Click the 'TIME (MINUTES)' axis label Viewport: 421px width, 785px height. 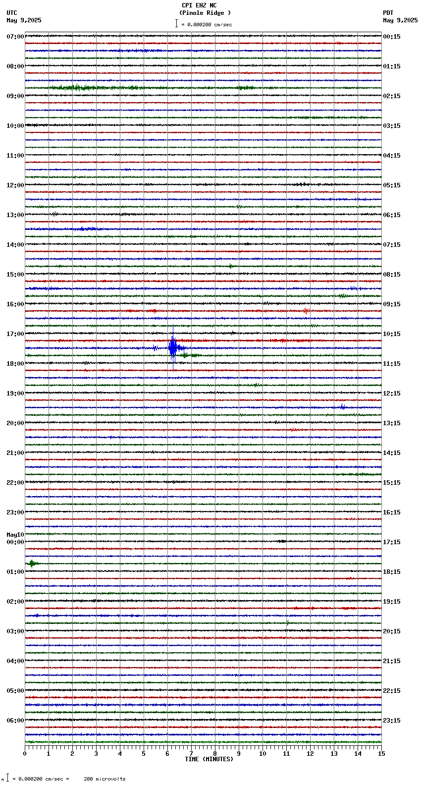209,759
